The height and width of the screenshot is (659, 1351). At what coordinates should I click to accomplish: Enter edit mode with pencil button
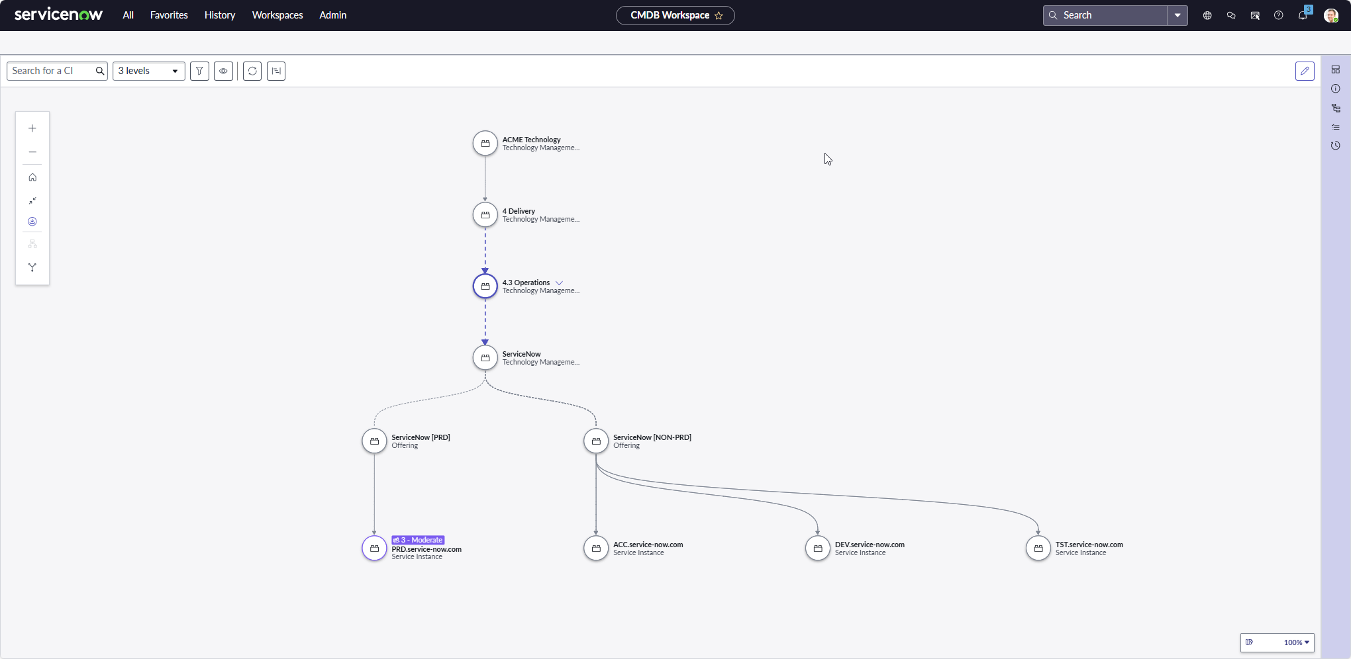[x=1305, y=71]
